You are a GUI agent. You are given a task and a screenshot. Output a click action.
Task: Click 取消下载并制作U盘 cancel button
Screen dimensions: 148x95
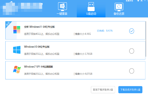point(103,90)
